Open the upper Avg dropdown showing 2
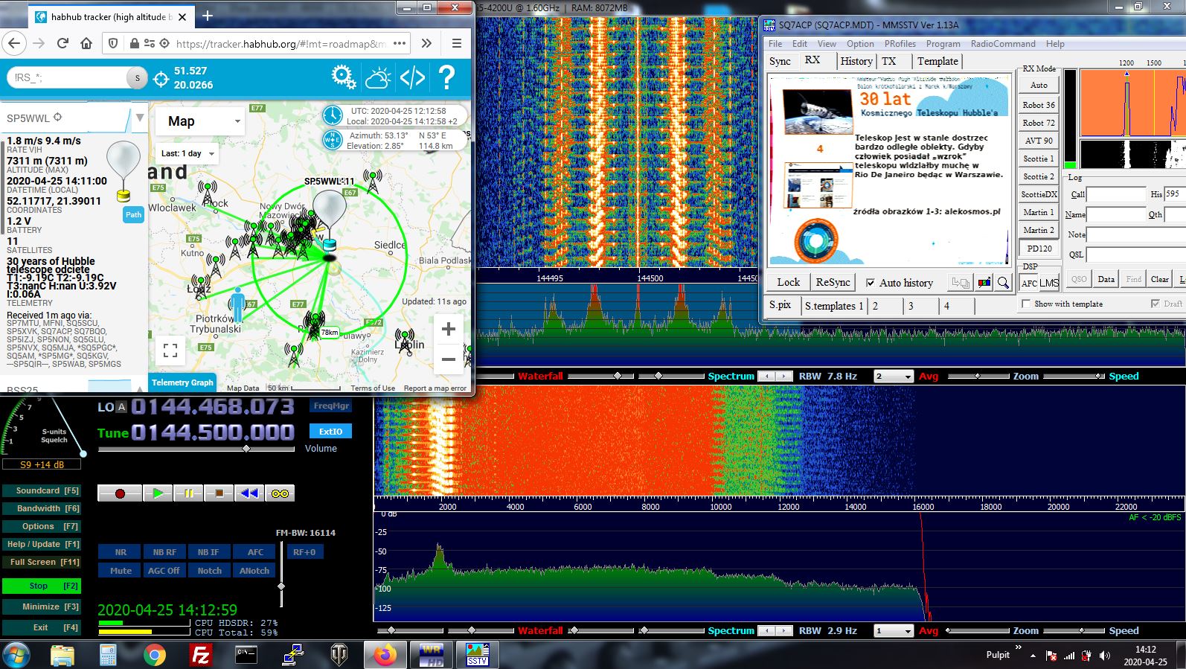Image resolution: width=1186 pixels, height=669 pixels. coord(893,377)
